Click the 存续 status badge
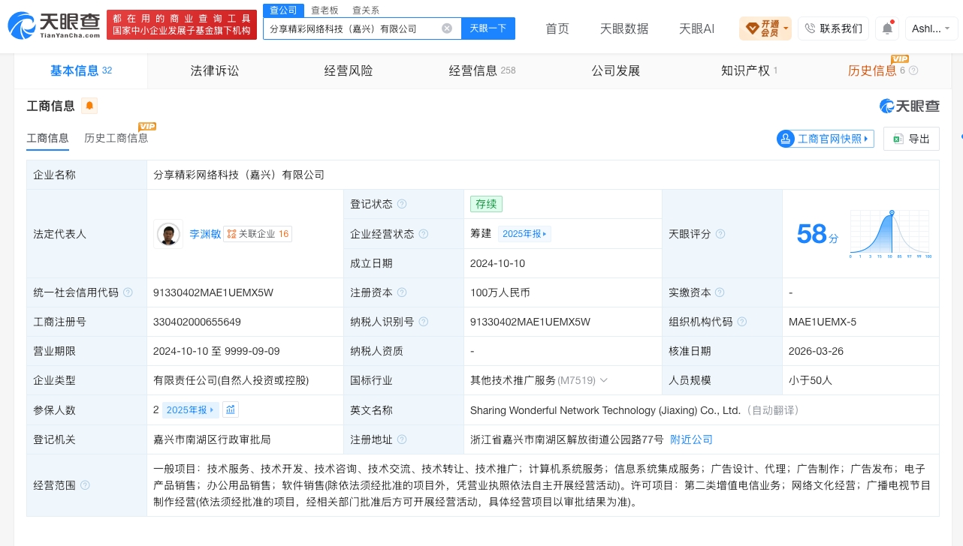The image size is (963, 546). [486, 204]
